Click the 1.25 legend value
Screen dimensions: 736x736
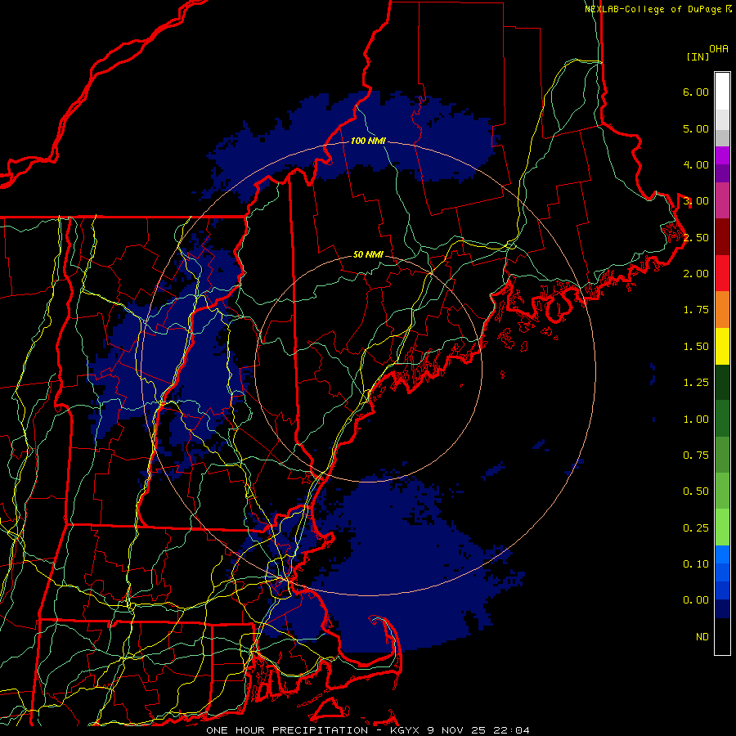[x=696, y=383]
